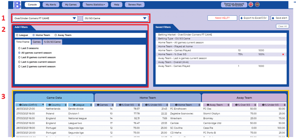296x139 pixels.
Task: Click info icon in Games column header
Action: click(98, 105)
